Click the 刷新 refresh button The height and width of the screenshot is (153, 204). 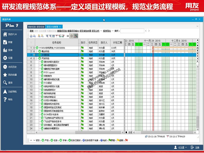[31, 31]
